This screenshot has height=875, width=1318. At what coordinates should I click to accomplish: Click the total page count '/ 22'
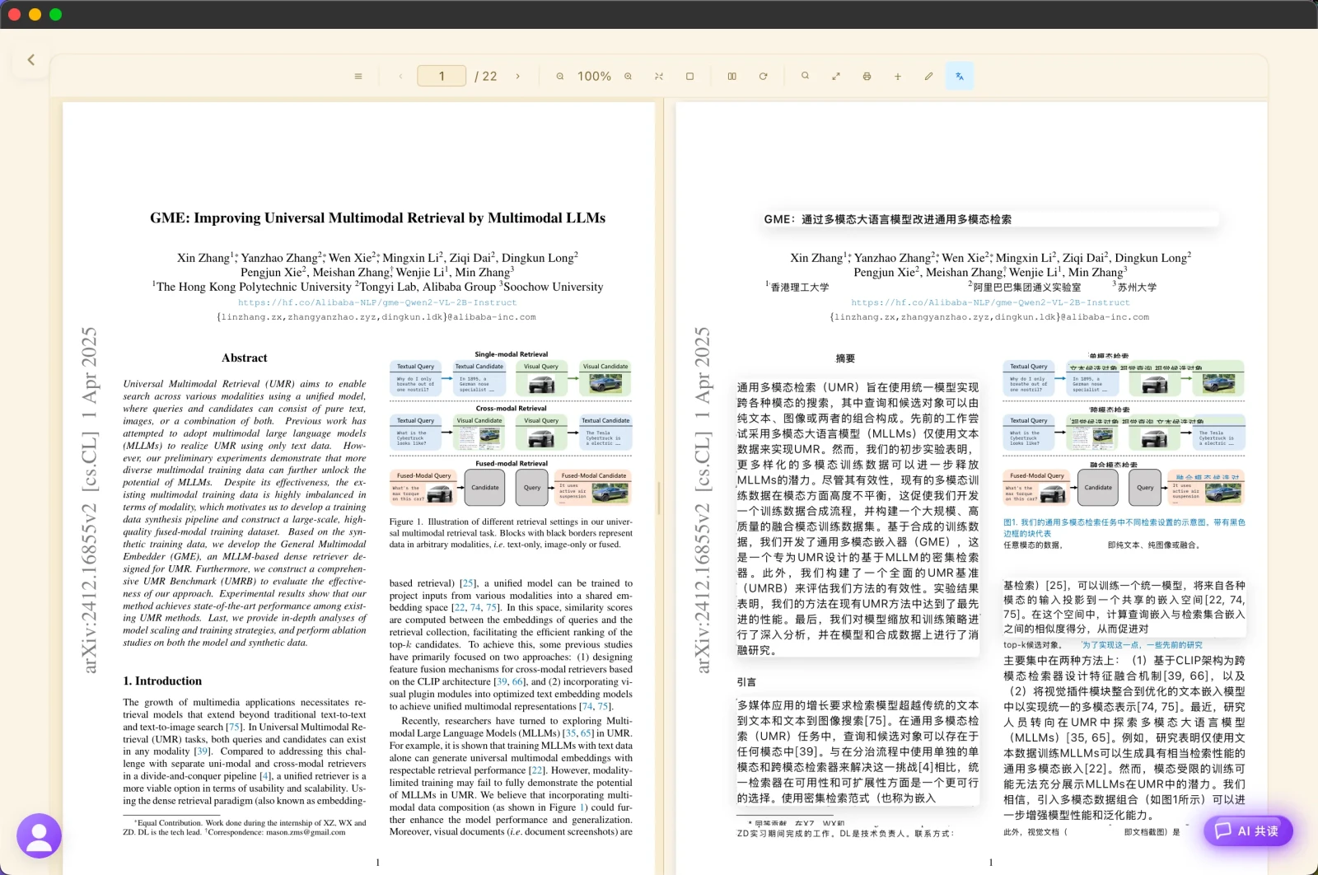[x=486, y=77]
